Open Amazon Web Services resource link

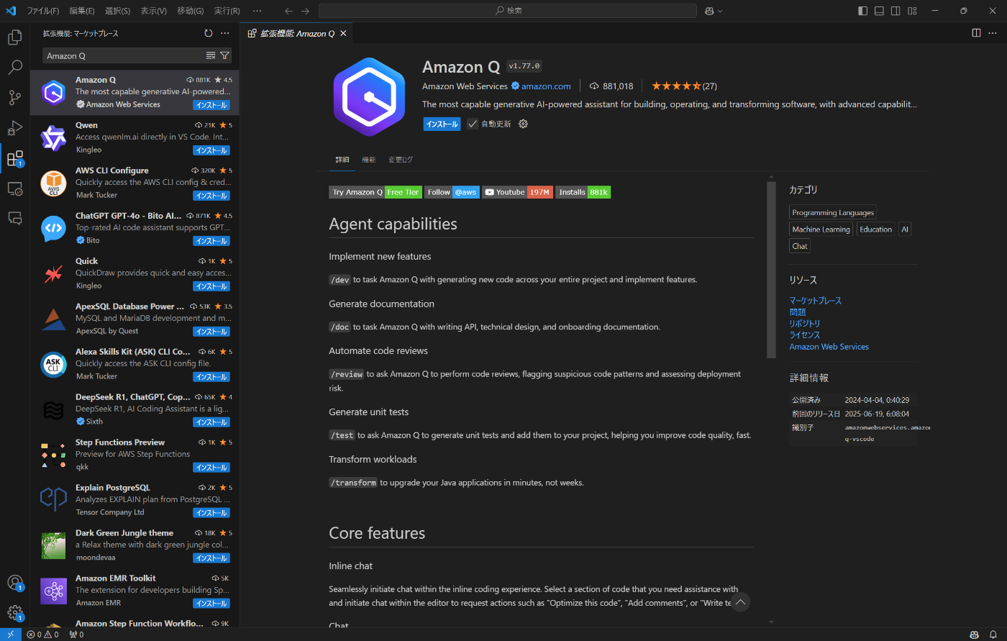[x=829, y=347]
